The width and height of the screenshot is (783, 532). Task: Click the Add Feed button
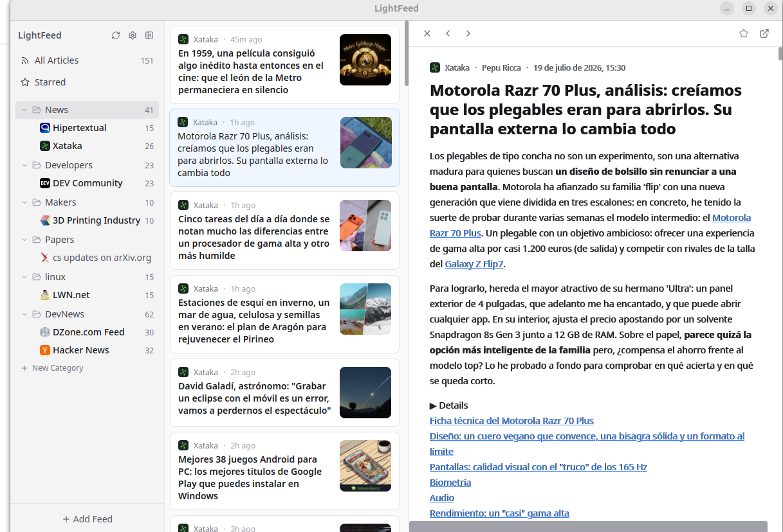pyautogui.click(x=87, y=519)
